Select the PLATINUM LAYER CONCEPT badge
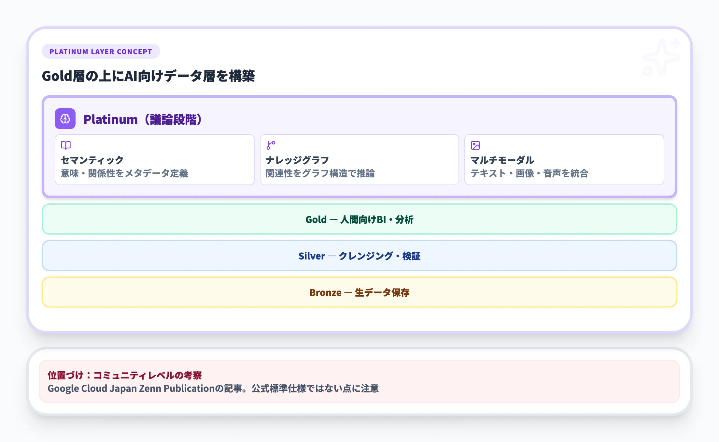This screenshot has width=719, height=442. 101,51
